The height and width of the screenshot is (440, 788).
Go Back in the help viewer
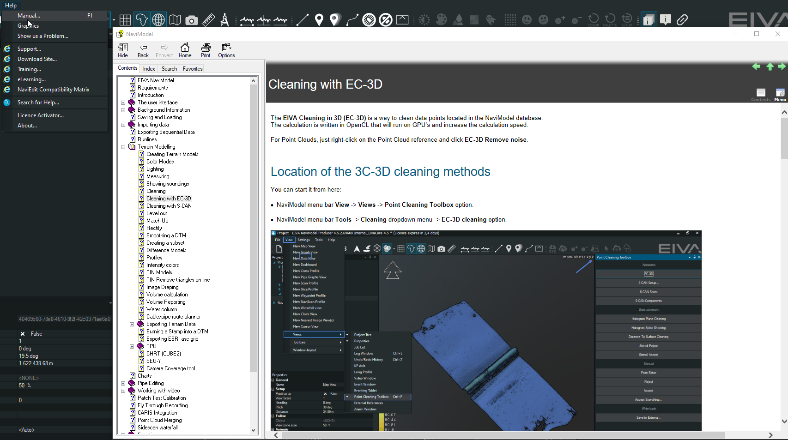(x=143, y=50)
